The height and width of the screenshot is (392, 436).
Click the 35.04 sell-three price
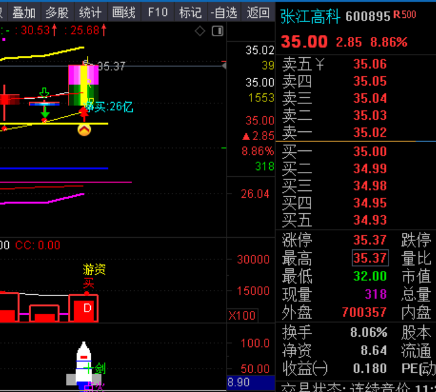pyautogui.click(x=370, y=98)
